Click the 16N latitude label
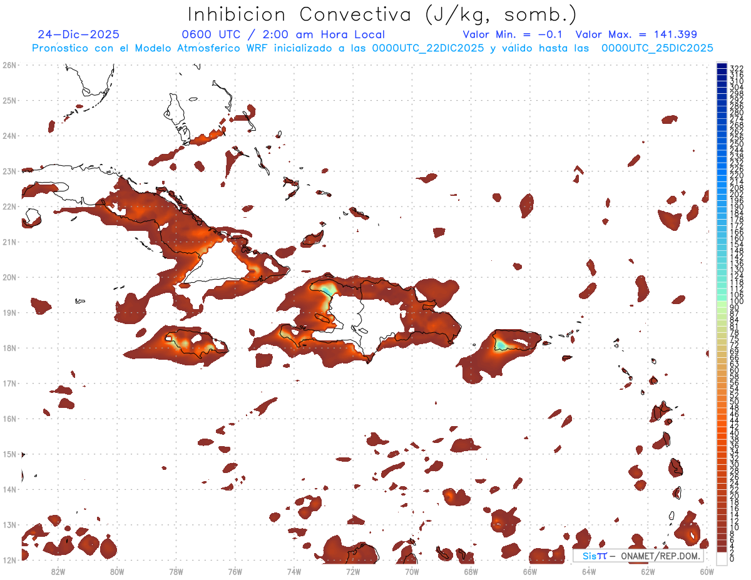751x580 pixels. click(9, 419)
